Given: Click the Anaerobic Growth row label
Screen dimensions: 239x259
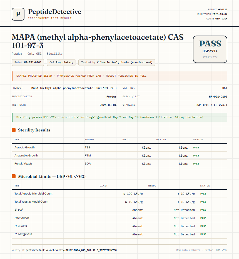Looking at the screenshot, I should (x=26, y=156).
